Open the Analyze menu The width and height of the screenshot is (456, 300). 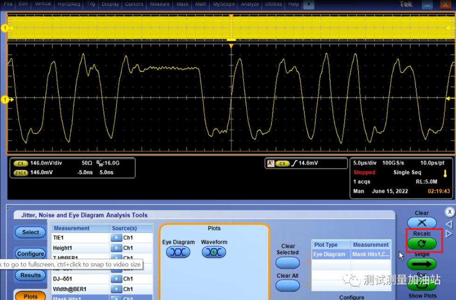coord(250,4)
